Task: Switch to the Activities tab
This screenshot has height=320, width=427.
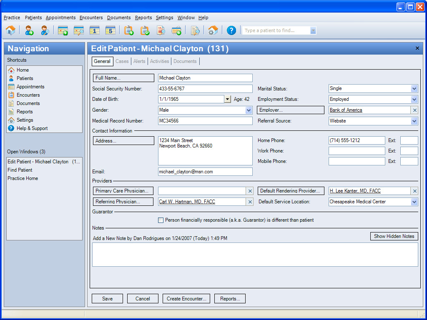Action: tap(159, 61)
